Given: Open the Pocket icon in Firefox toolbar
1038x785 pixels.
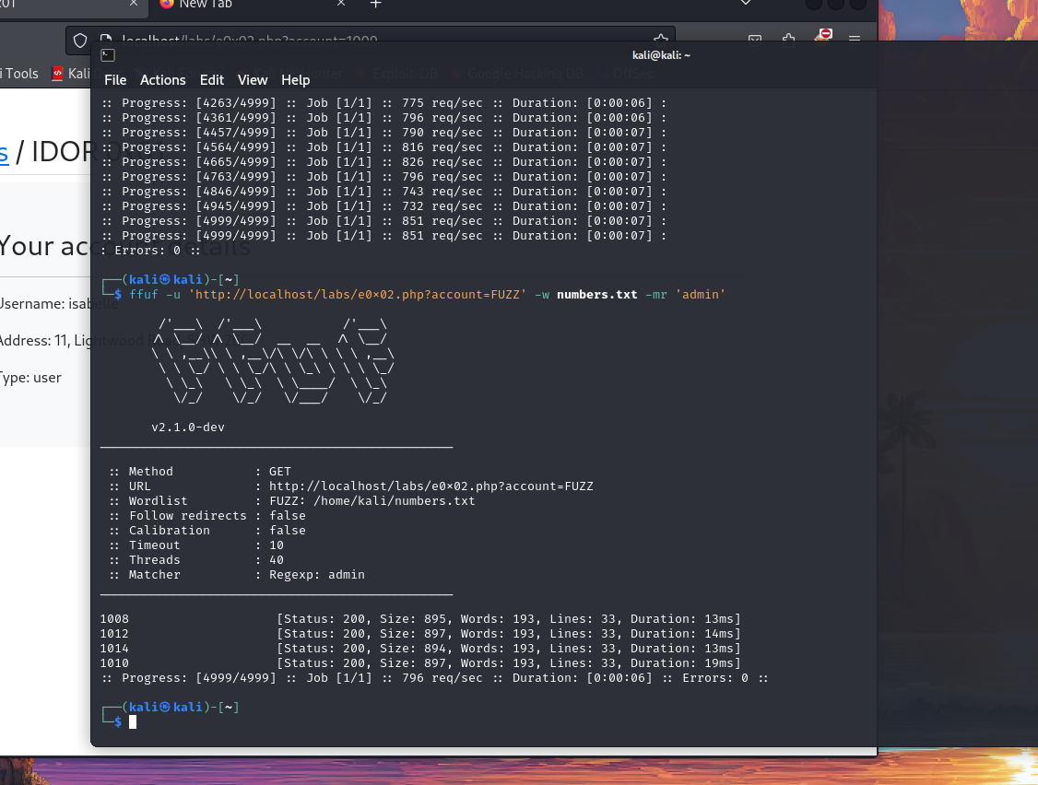Looking at the screenshot, I should [x=755, y=39].
